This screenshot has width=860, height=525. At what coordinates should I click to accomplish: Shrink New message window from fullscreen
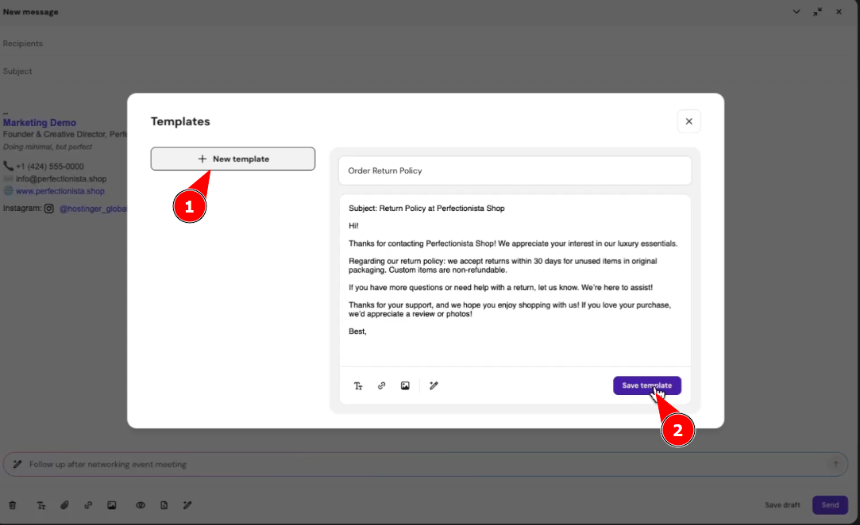818,12
